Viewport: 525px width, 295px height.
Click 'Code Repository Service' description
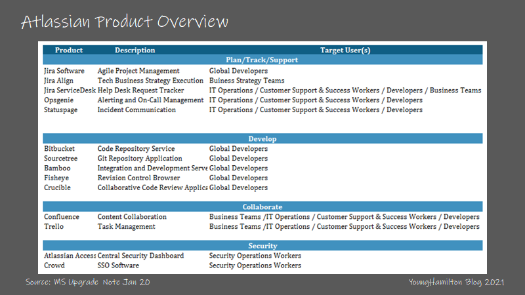pos(136,149)
